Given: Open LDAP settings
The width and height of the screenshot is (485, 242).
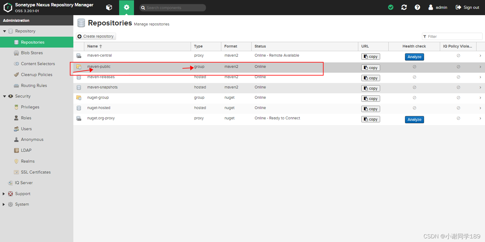Looking at the screenshot, I should click(x=26, y=150).
